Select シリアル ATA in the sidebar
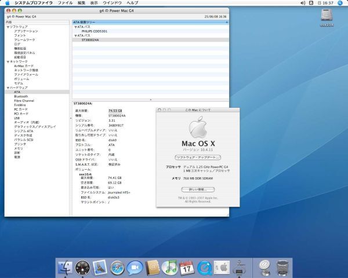This screenshot has width=348, height=278. tap(24, 131)
